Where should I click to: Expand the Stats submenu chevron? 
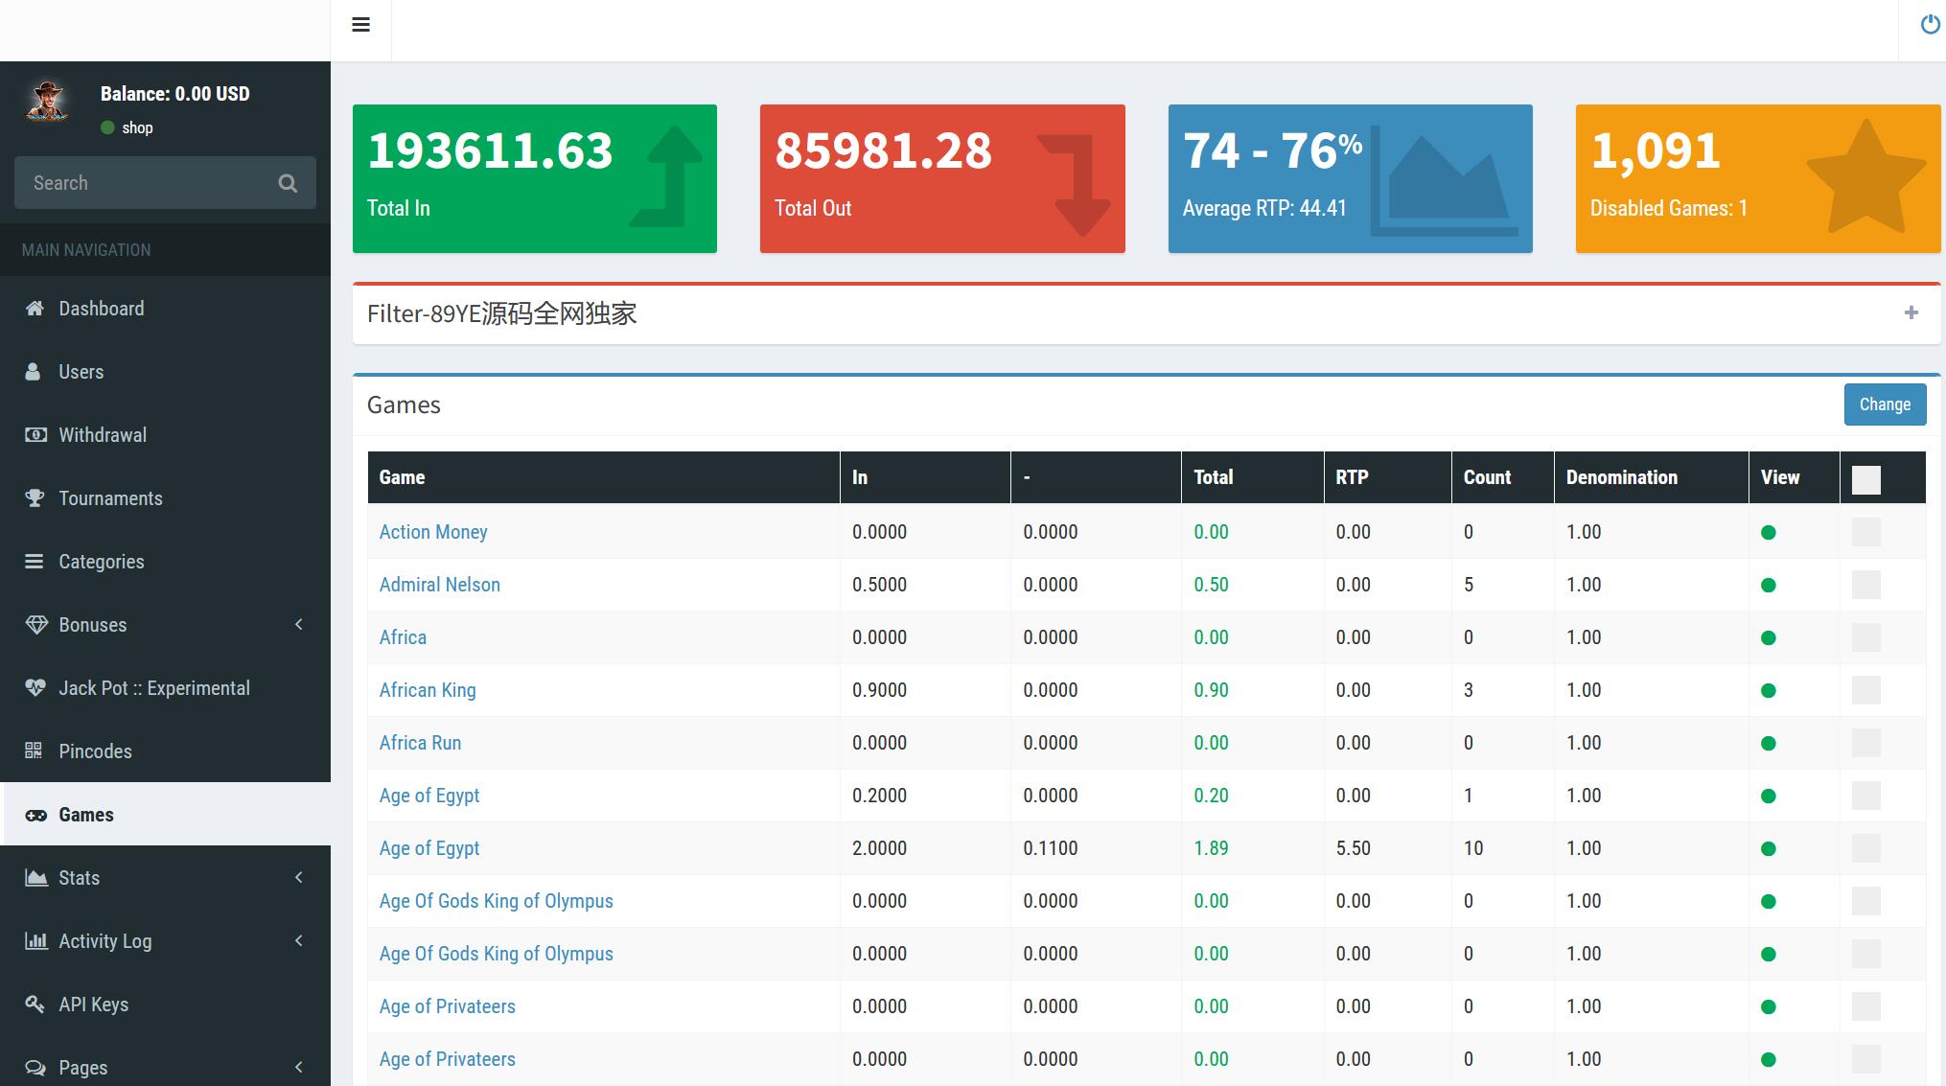pos(299,878)
